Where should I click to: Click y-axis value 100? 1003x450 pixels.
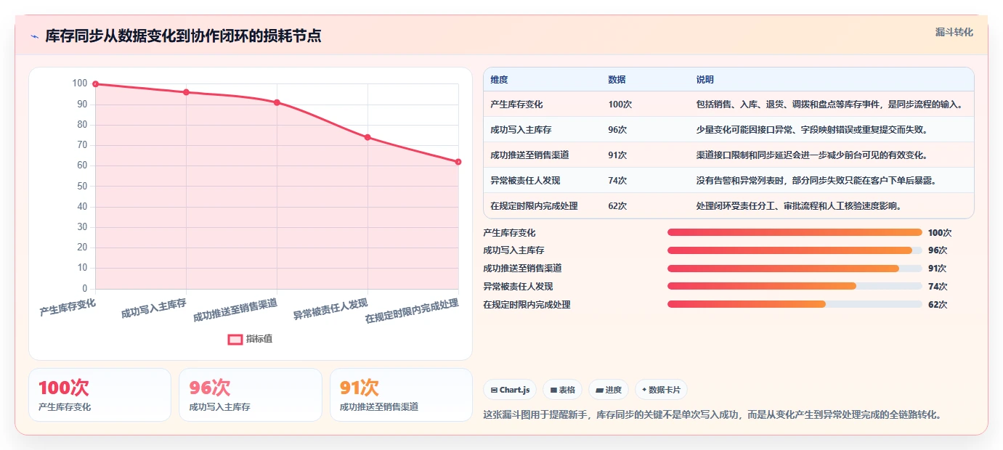tap(79, 83)
